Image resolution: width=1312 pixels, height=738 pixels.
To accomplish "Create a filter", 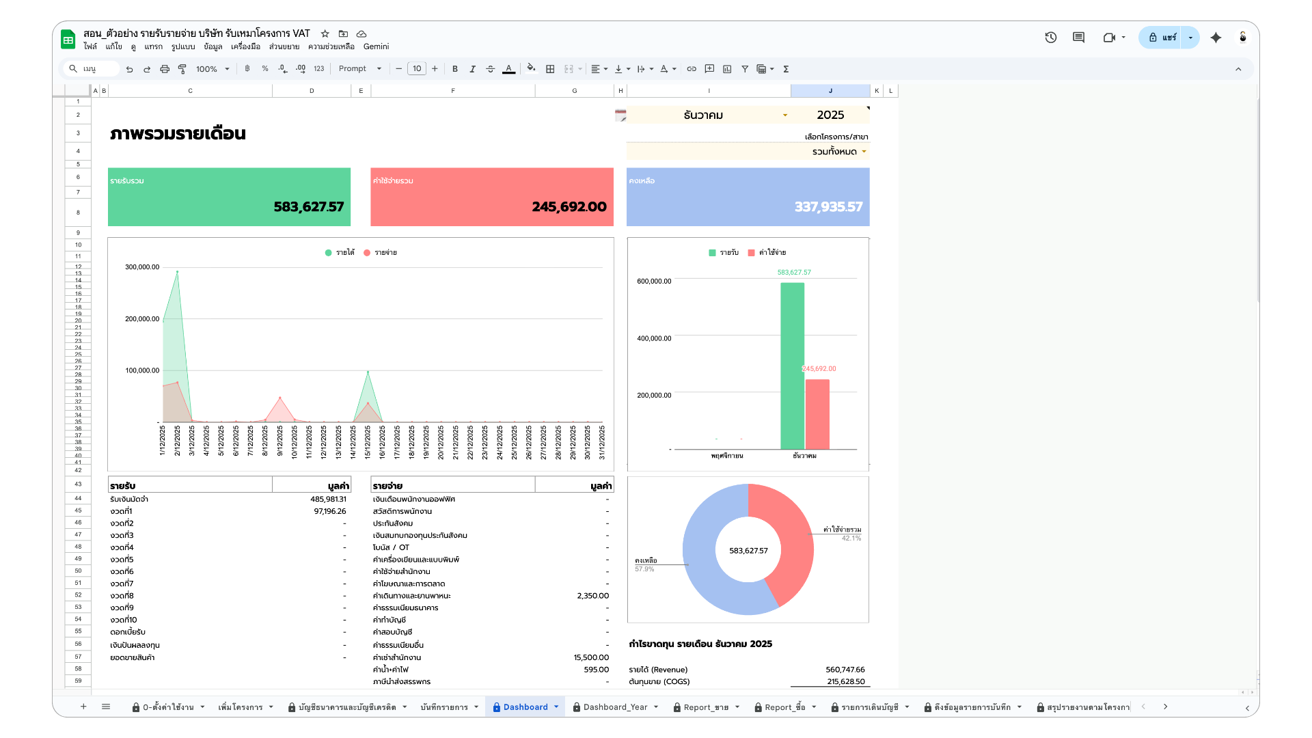I will pyautogui.click(x=745, y=69).
